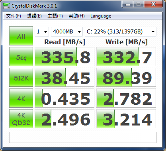Start the 4K benchmark test
The height and width of the screenshot is (151, 166).
point(21,98)
